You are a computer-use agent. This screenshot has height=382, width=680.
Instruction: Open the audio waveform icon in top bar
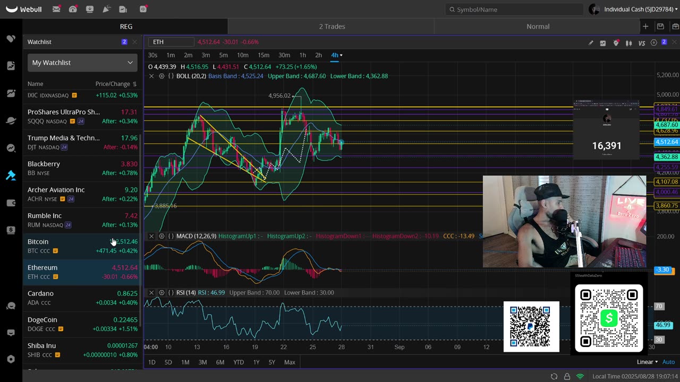(x=143, y=9)
